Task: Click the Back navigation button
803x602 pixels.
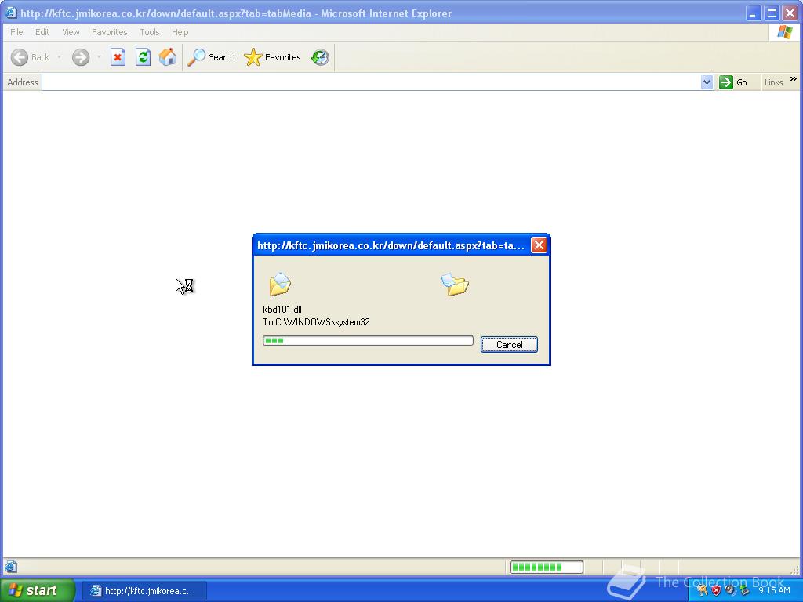Action: coord(31,57)
